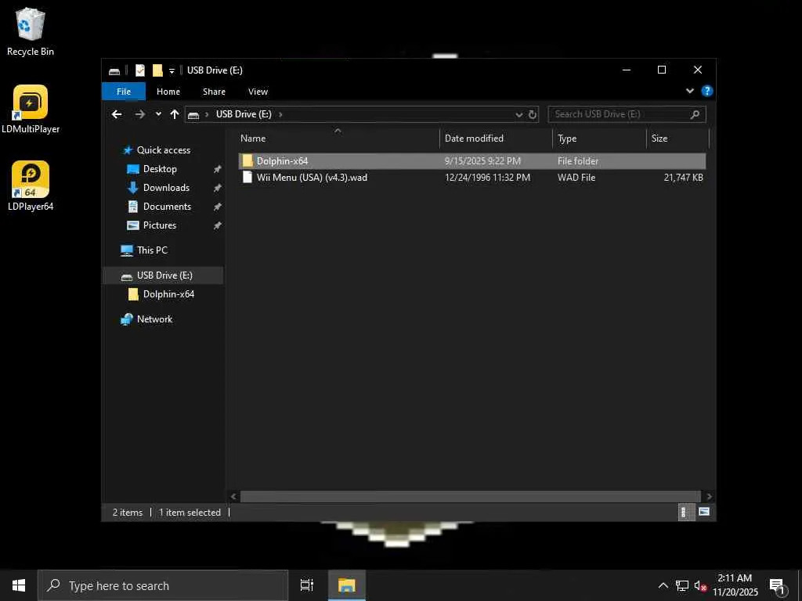Click the WAD file document icon
This screenshot has width=802, height=601.
[x=247, y=178]
